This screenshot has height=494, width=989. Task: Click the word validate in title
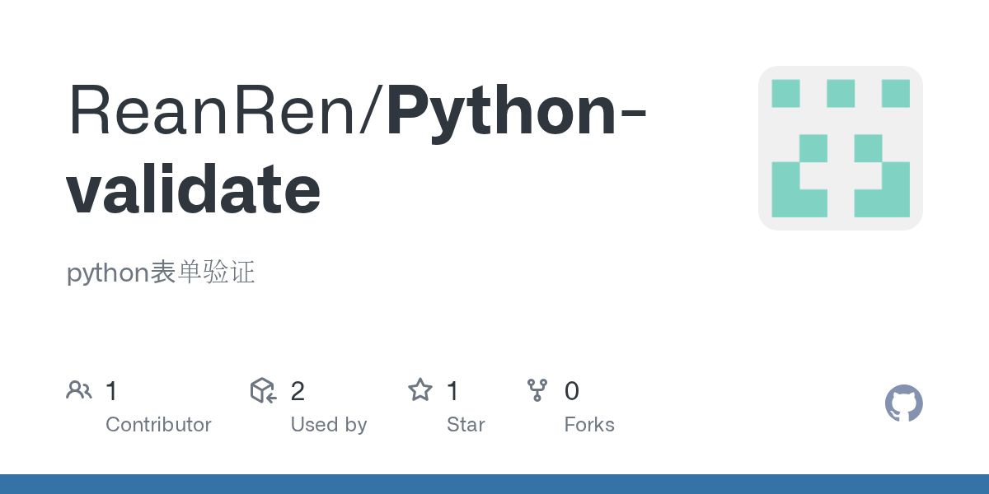(x=193, y=189)
